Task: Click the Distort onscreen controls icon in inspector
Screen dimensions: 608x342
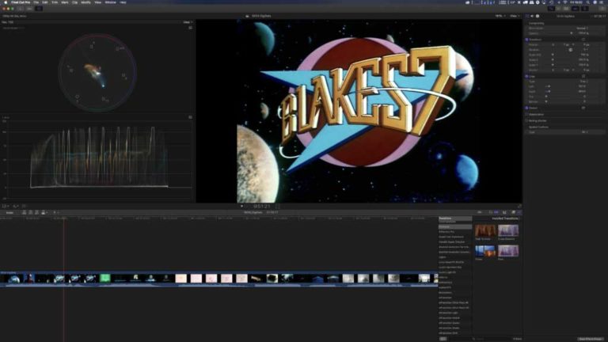Action: point(583,108)
